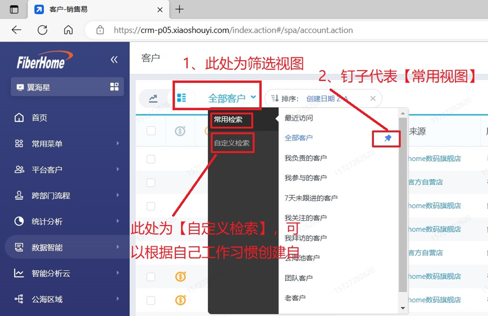The height and width of the screenshot is (316, 488).
Task: Choose 团队客户 view
Action: [298, 278]
